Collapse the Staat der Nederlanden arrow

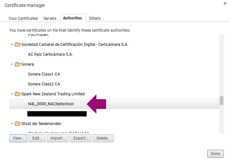click(x=12, y=124)
